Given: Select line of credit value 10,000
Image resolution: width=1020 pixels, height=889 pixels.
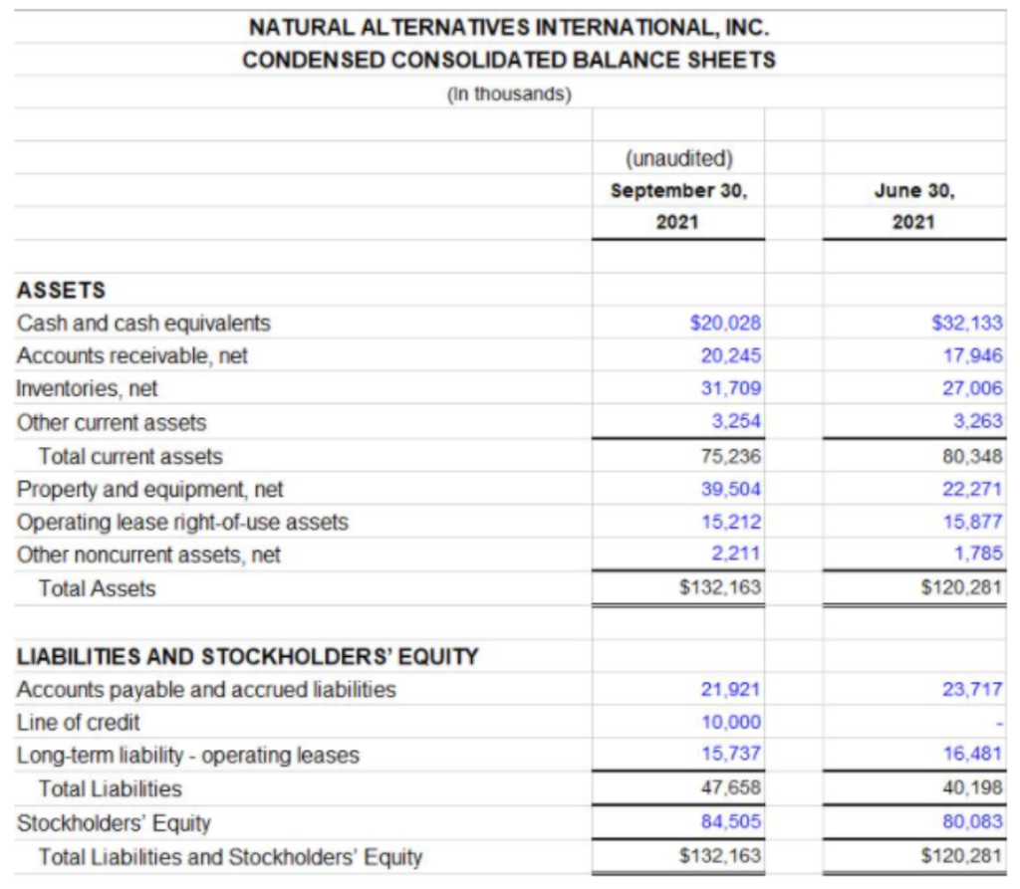Looking at the screenshot, I should (730, 722).
